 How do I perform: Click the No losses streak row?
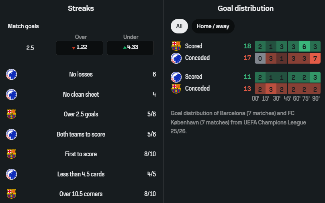81,75
